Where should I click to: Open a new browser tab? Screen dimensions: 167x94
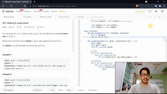34,2
